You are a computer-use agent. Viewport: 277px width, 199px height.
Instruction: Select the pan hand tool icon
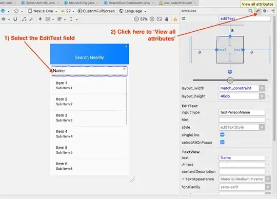166,19
